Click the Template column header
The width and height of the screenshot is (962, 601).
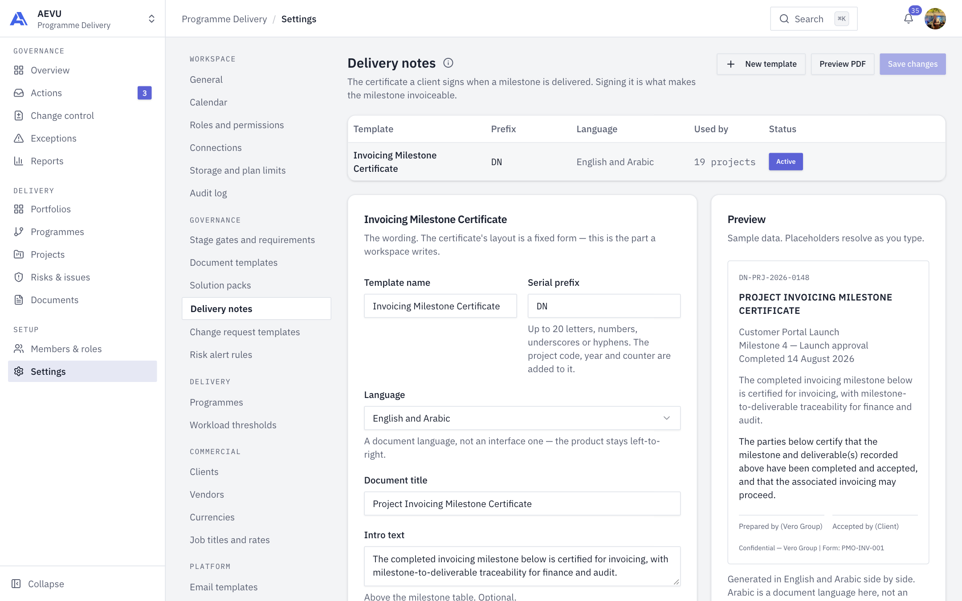(x=373, y=129)
